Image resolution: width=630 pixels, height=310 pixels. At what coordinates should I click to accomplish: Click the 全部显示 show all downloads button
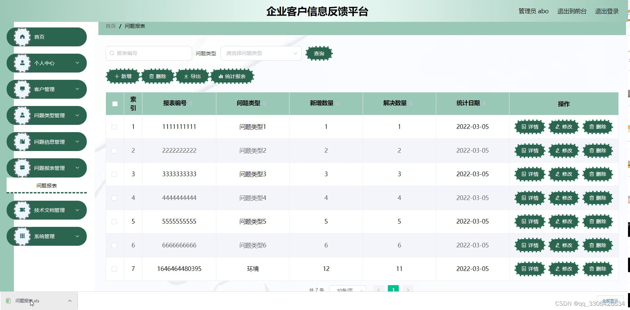point(610,301)
